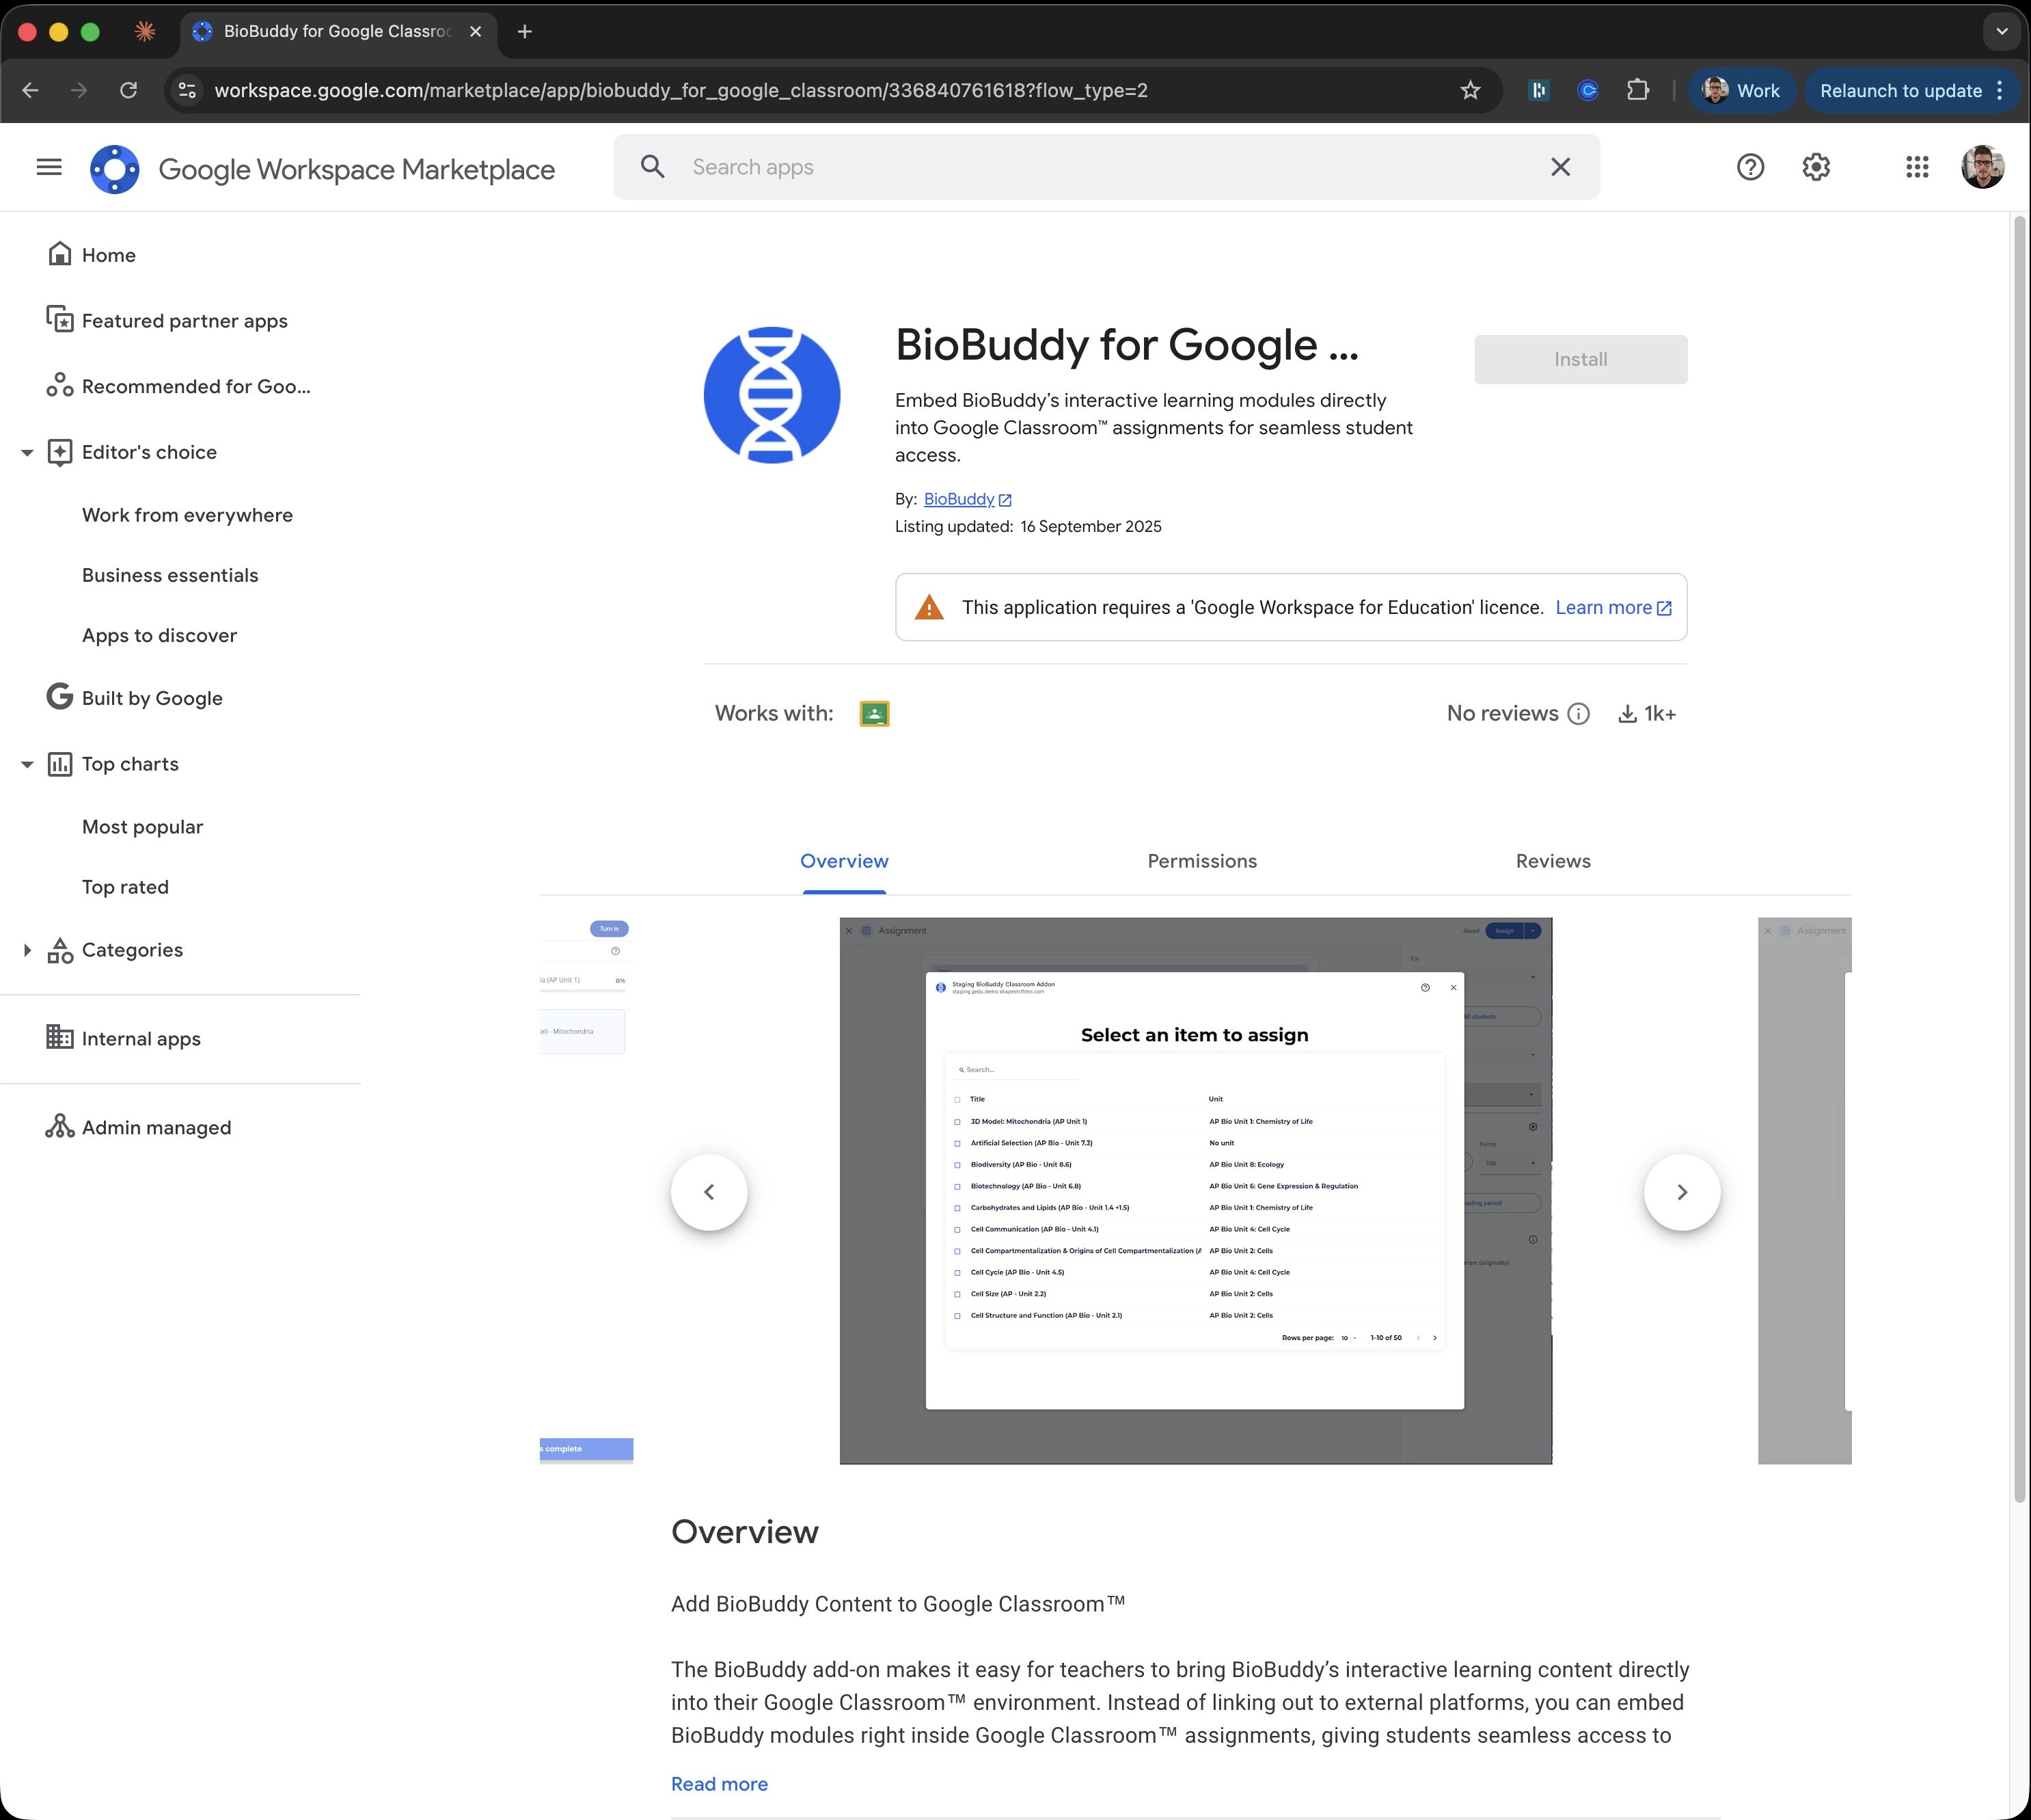
Task: Show previous screenshot in carousel
Action: point(709,1192)
